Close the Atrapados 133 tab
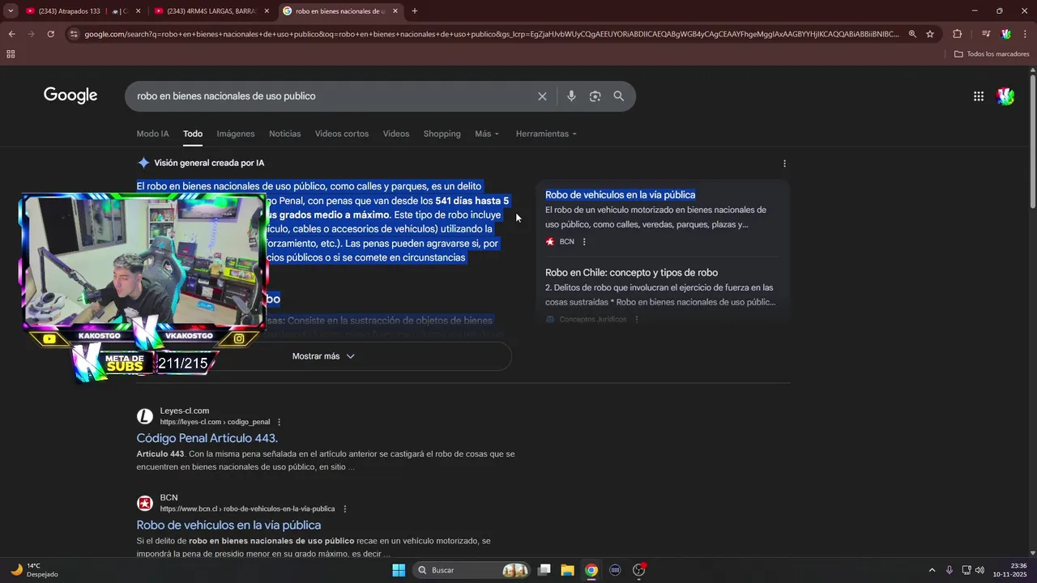1037x583 pixels. coord(139,11)
